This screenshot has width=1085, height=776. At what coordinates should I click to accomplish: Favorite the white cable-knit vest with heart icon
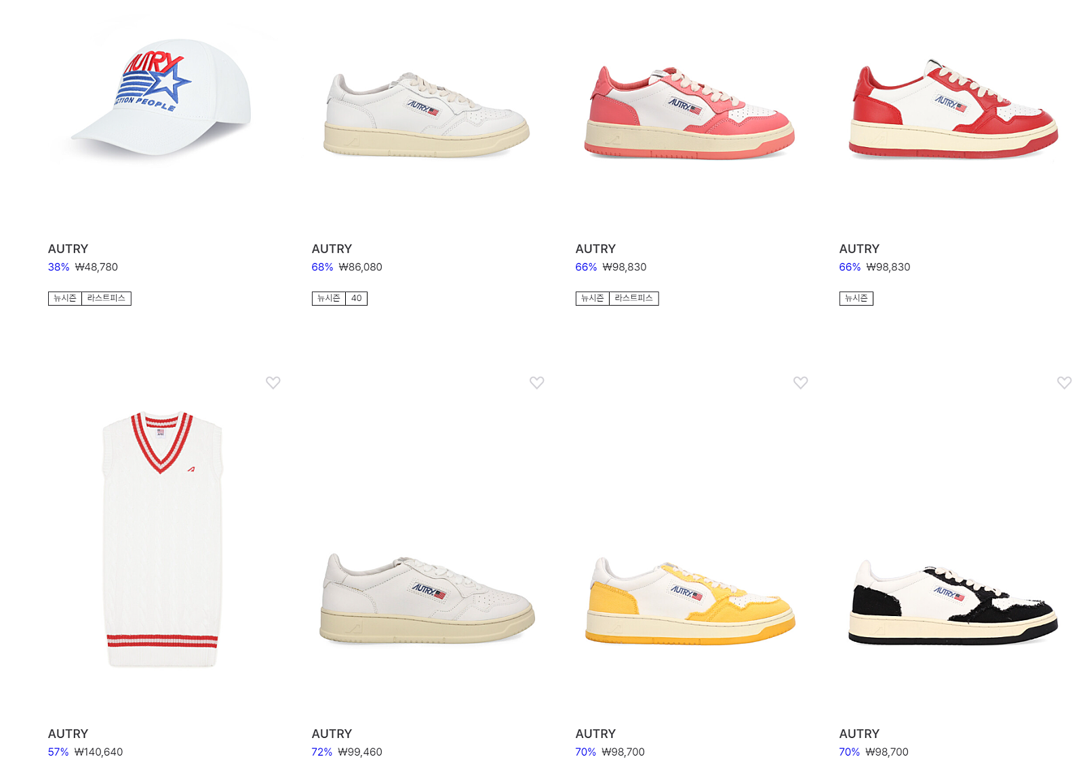pos(273,382)
